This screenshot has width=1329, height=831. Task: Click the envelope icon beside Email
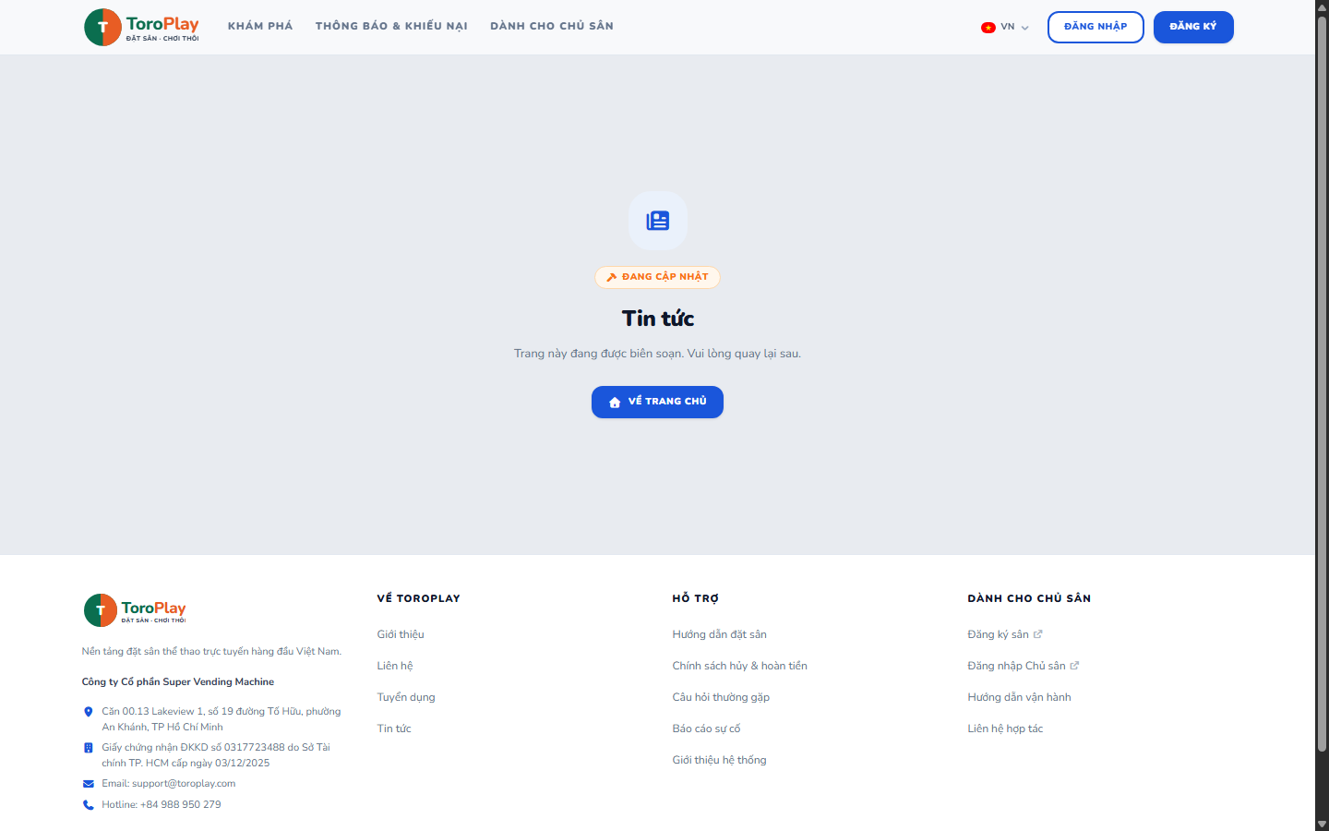89,784
